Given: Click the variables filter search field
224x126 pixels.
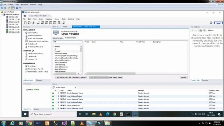Looking at the screenshot, I should [68, 42].
